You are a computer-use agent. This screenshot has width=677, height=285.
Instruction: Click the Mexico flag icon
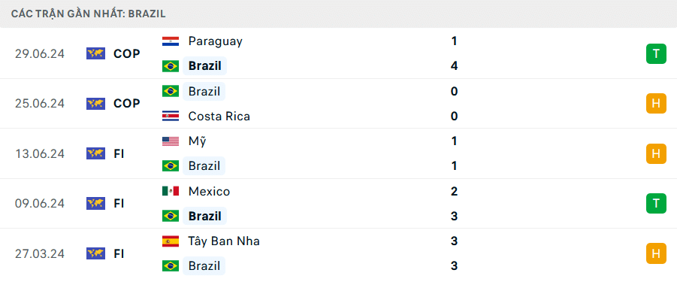tap(171, 191)
